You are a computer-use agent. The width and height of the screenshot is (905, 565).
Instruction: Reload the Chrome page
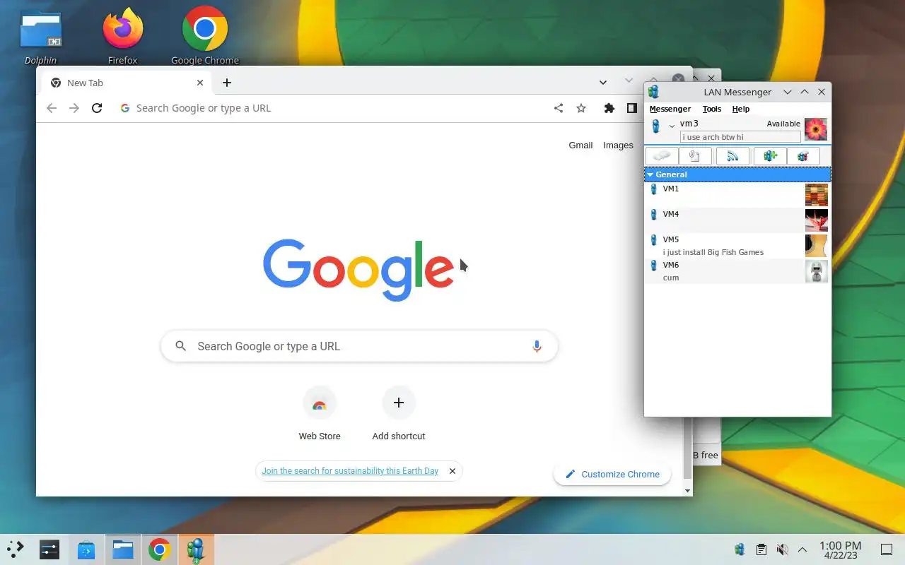coord(97,108)
